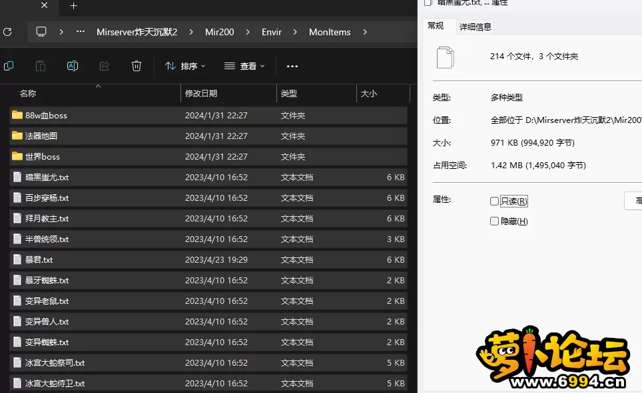
Task: Click the refresh icon in Explorer
Action: (7, 32)
